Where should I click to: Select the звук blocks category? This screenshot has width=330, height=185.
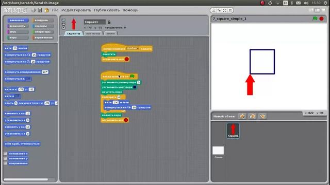18,32
